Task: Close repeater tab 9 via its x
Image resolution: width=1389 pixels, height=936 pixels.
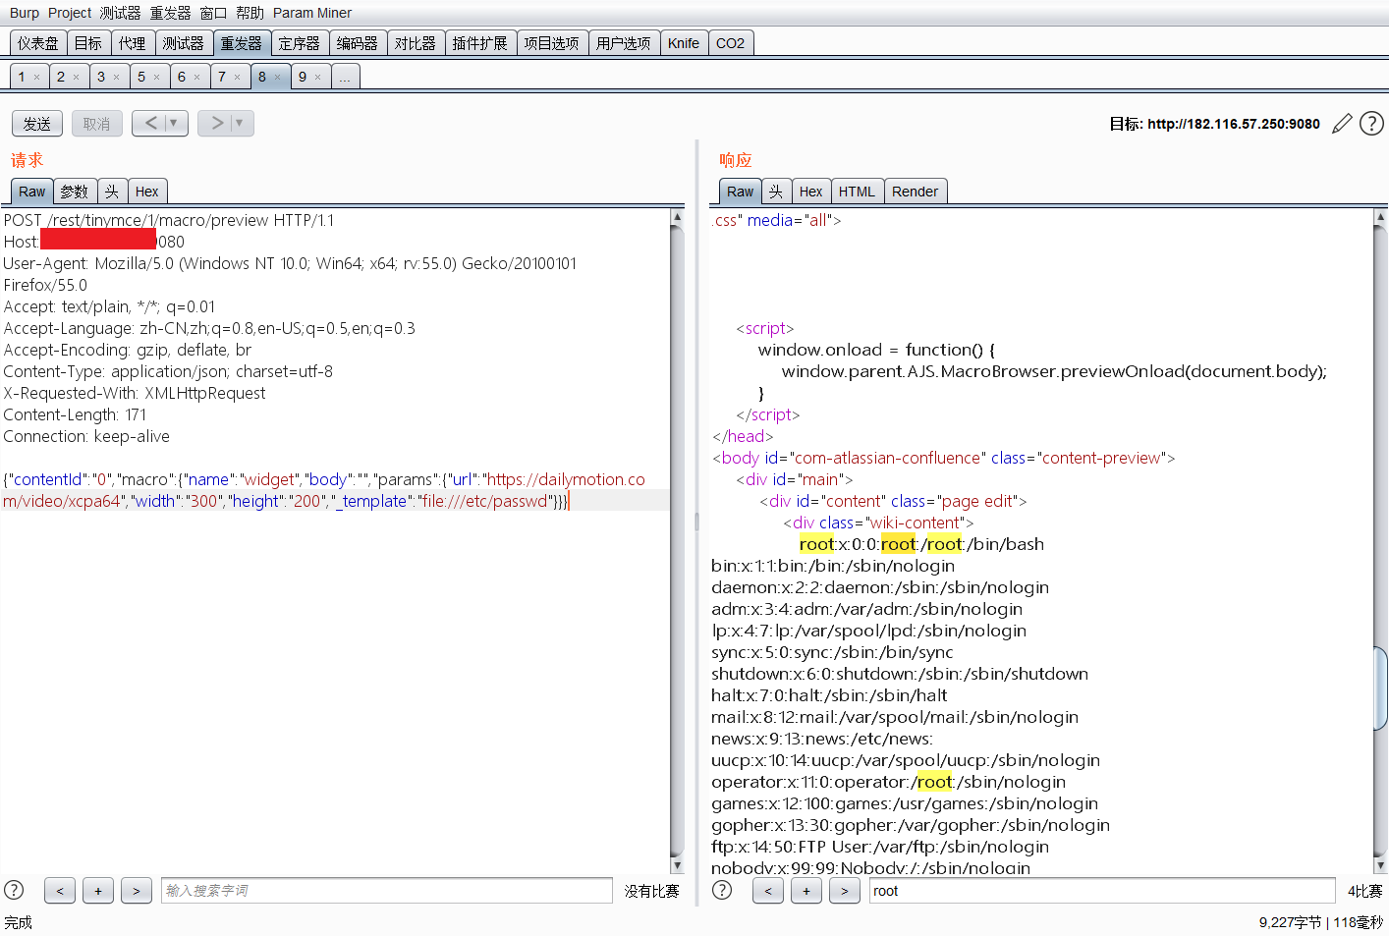Action: point(317,77)
